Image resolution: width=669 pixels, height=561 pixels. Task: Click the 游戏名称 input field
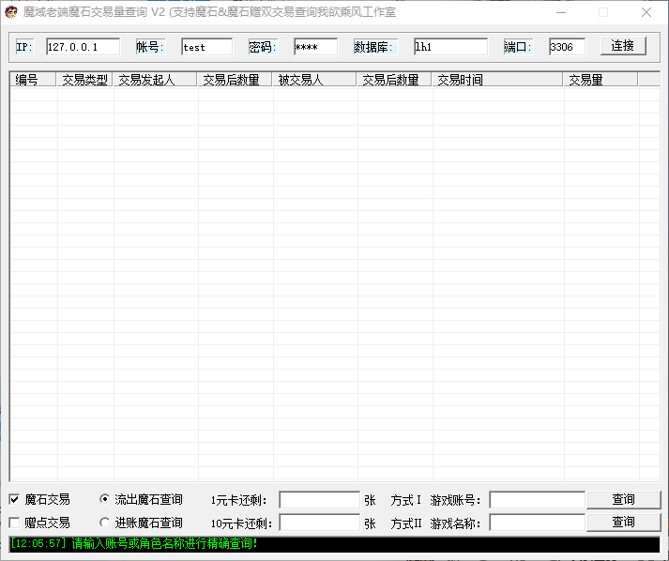pos(537,523)
